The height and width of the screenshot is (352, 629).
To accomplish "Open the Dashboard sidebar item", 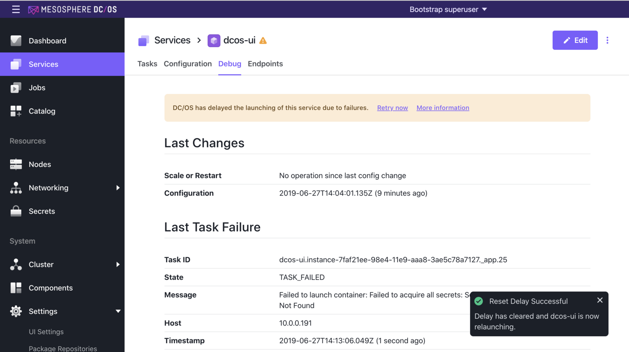I will pyautogui.click(x=47, y=41).
